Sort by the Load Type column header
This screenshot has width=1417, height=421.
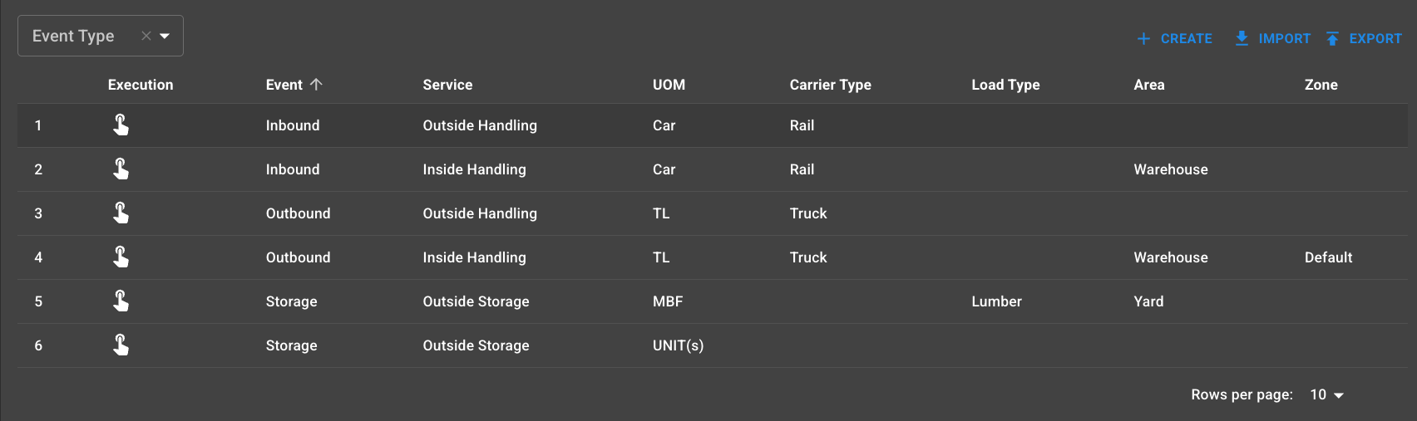[x=1005, y=85]
